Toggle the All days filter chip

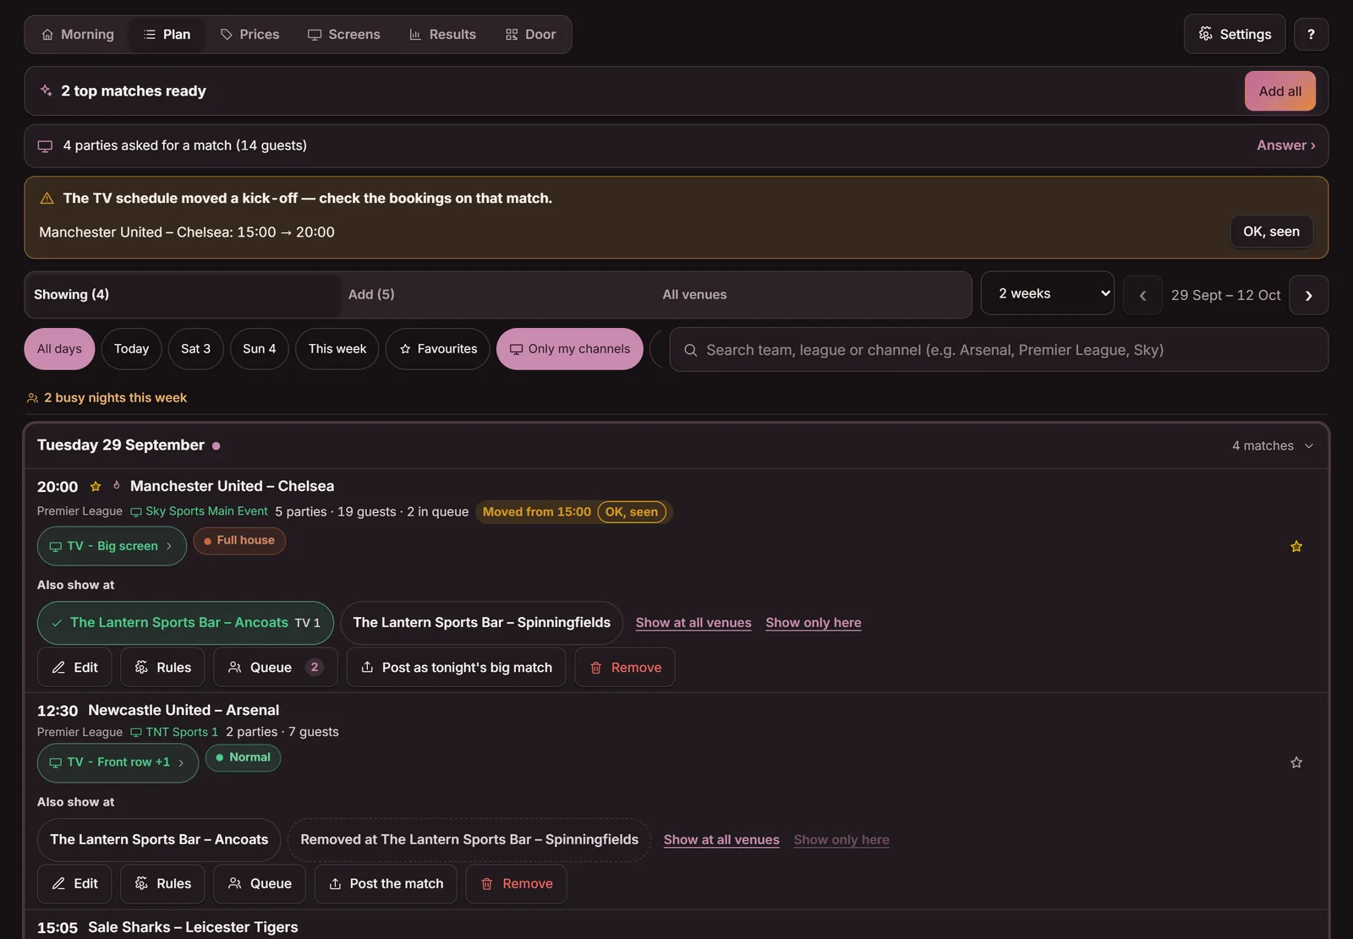click(59, 349)
